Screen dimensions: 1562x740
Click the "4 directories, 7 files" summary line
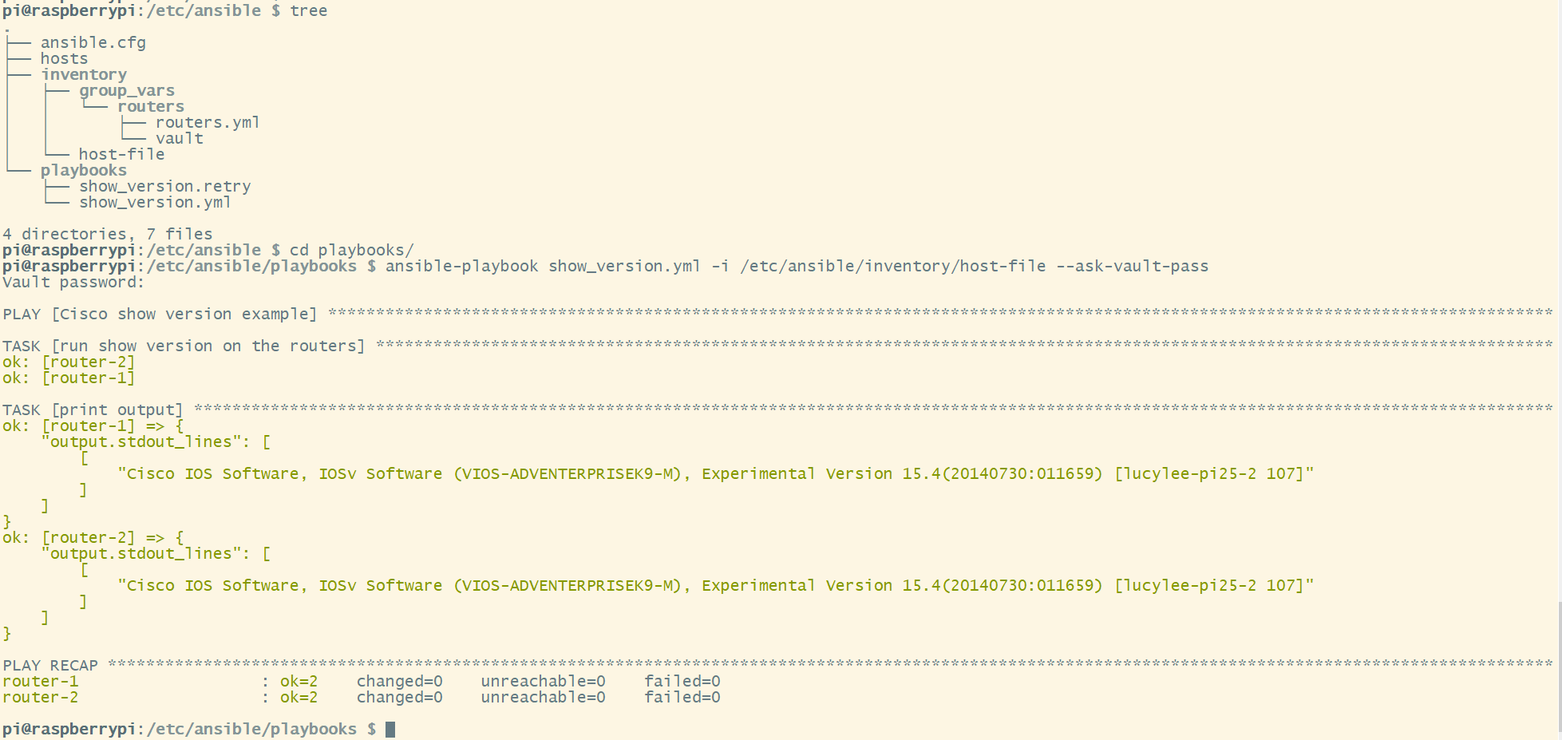107,235
